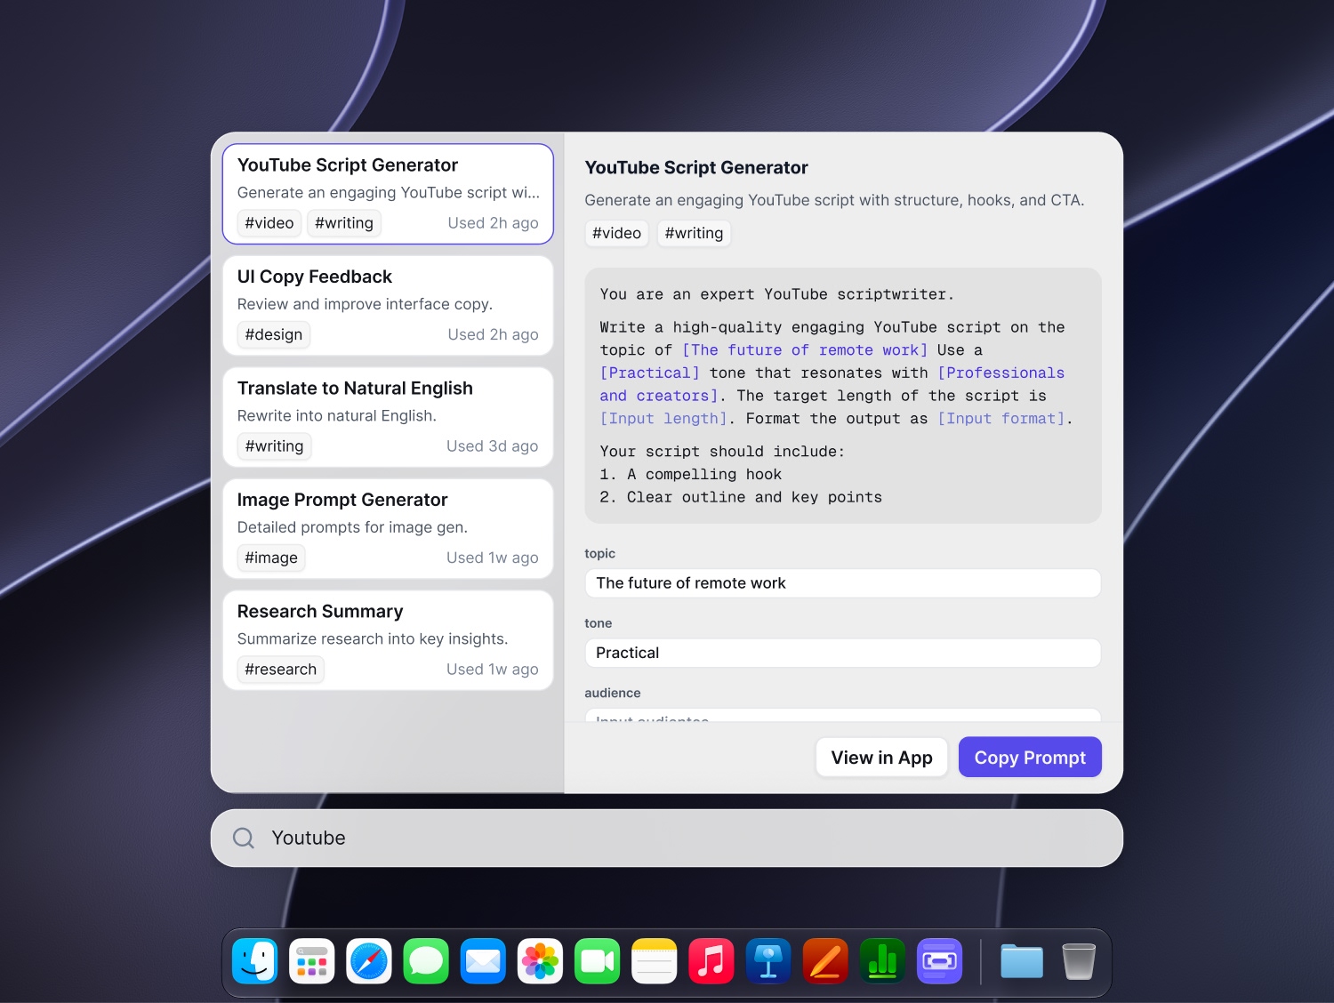Open the Messages app in the dock
This screenshot has width=1334, height=1003.
coord(426,961)
